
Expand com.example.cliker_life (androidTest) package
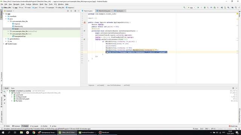point(8,31)
